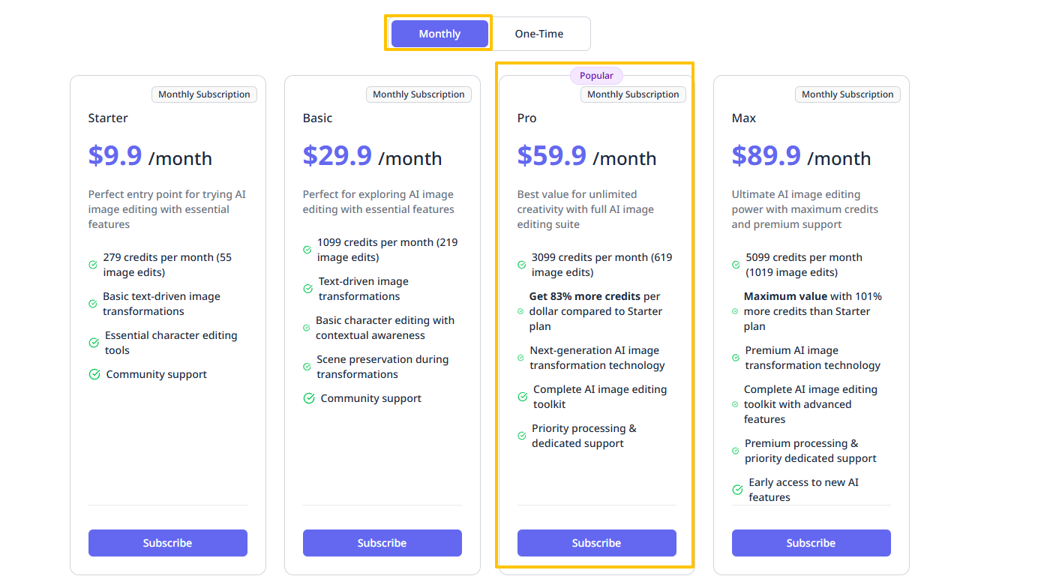Screen dimensions: 1053x585
Task: Click checkmark icon beside Starter Community support
Action: pos(94,374)
